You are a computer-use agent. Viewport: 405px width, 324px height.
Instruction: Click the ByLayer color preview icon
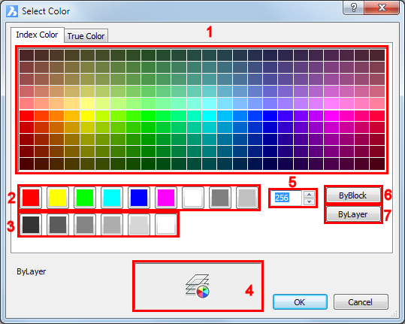click(198, 286)
